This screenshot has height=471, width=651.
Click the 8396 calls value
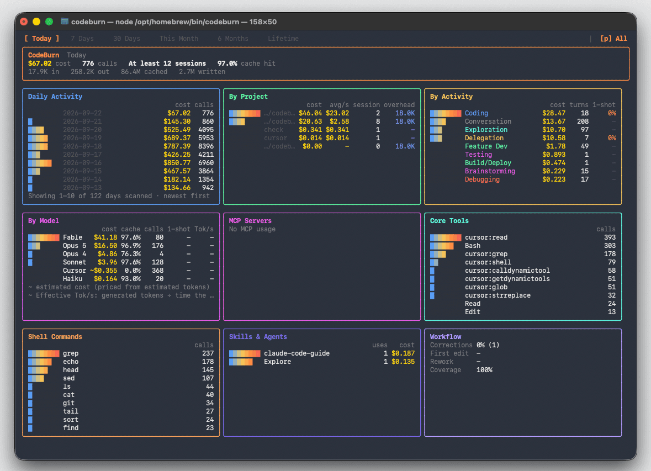pos(206,147)
